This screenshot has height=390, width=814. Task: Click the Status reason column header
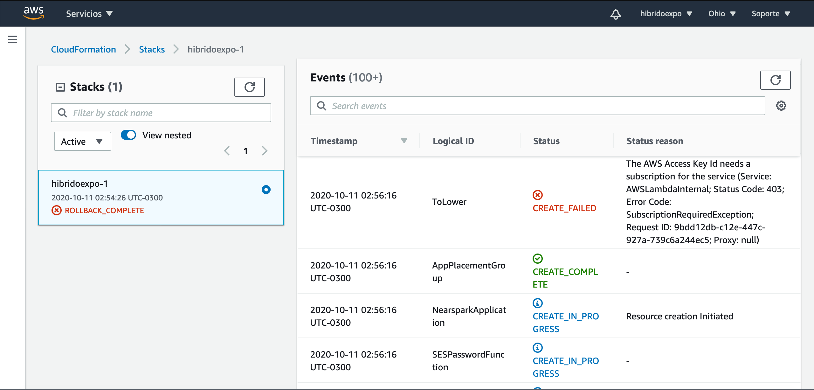655,141
